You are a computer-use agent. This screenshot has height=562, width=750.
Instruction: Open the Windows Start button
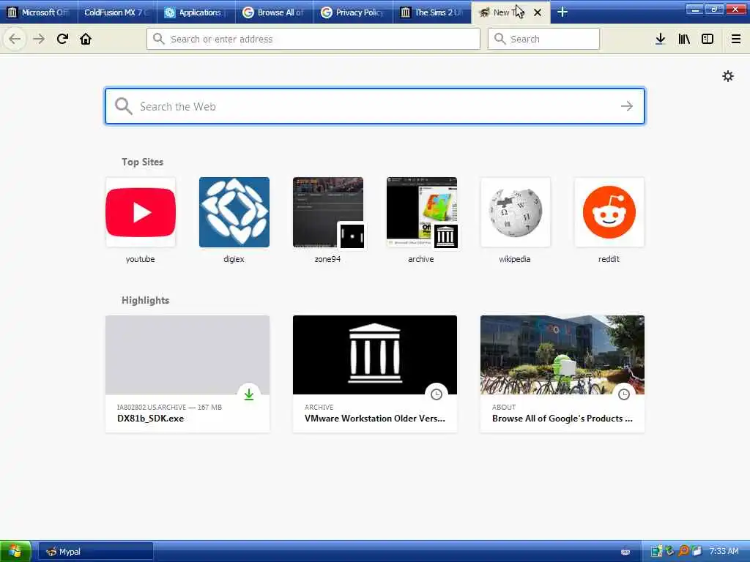coord(15,552)
